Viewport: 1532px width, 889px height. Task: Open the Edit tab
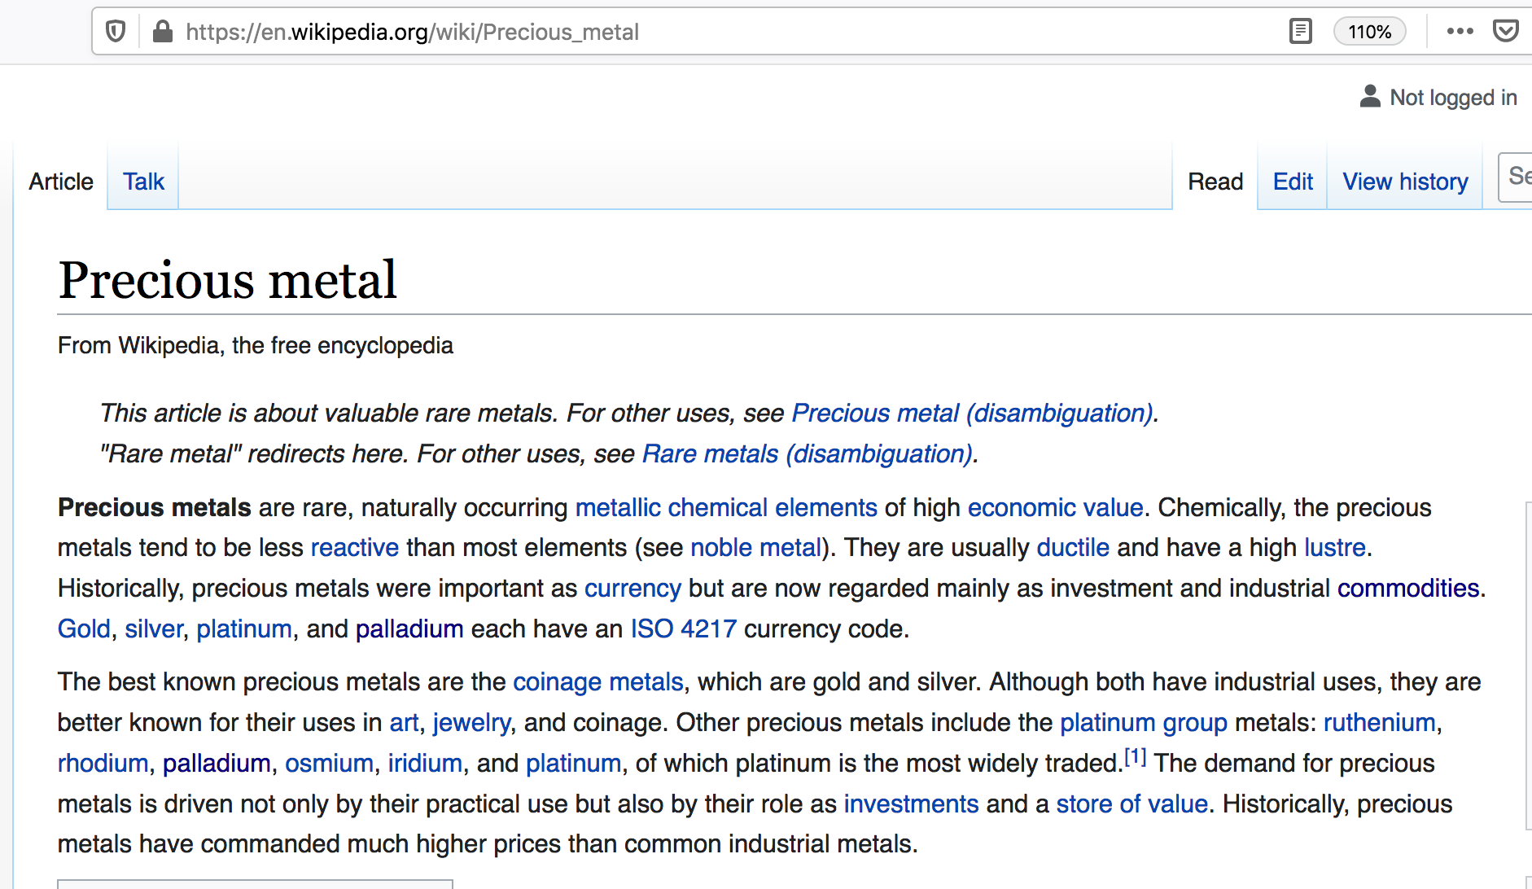(x=1293, y=182)
